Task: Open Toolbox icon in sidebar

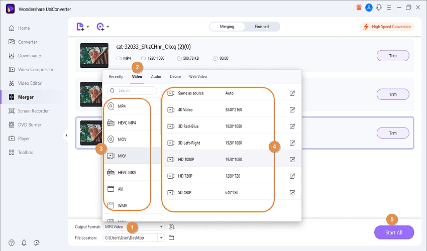Action: click(x=12, y=152)
